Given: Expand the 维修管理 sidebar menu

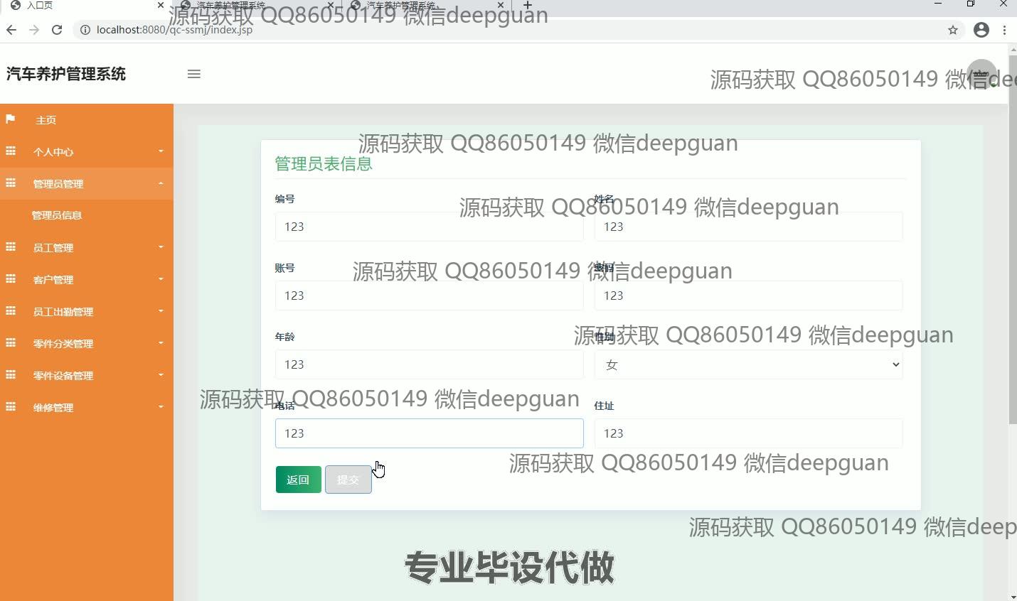Looking at the screenshot, I should click(87, 408).
